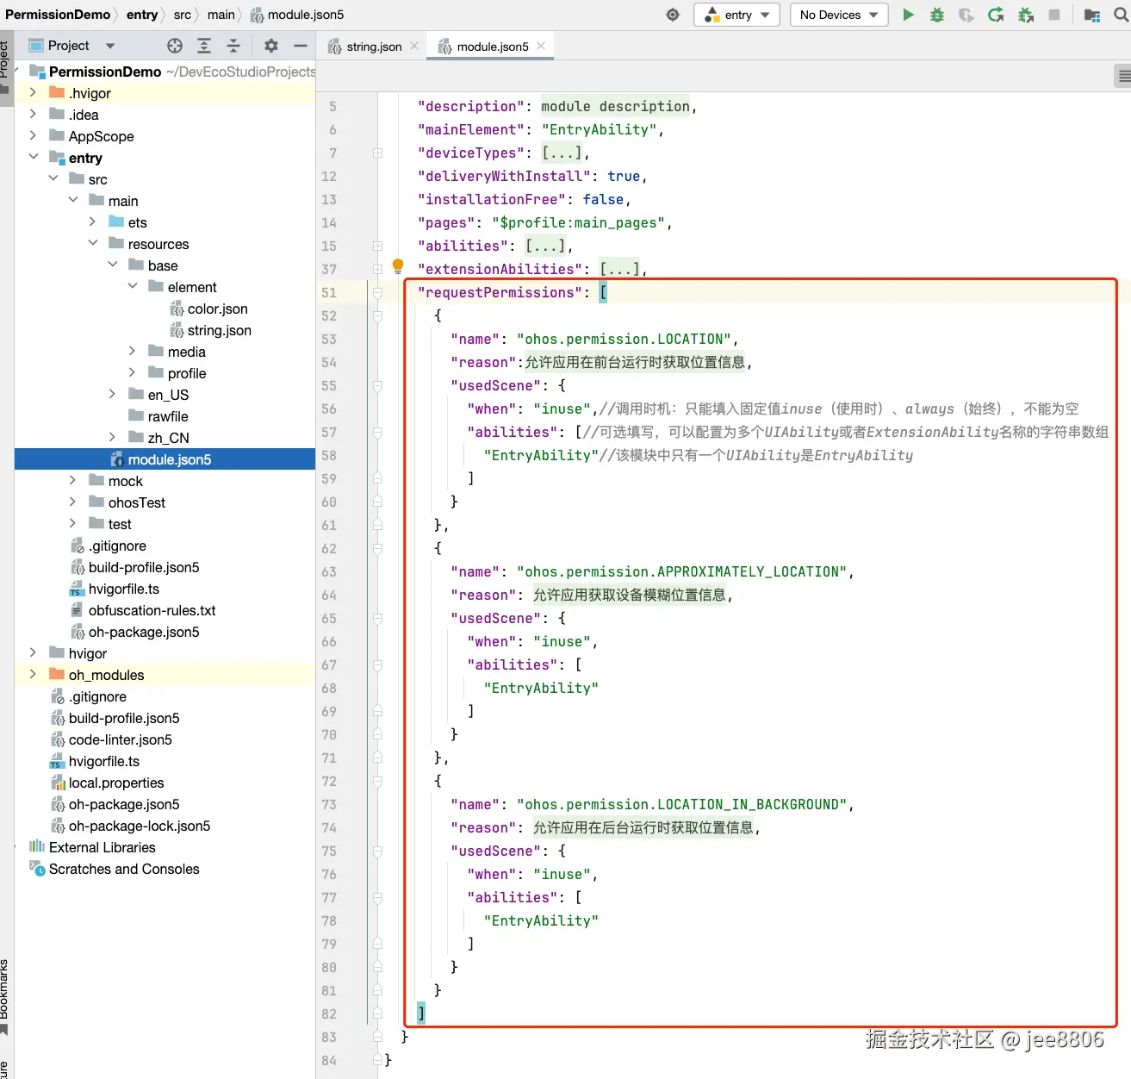Click the locate target icon beside entry selector
This screenshot has width=1131, height=1079.
673,15
